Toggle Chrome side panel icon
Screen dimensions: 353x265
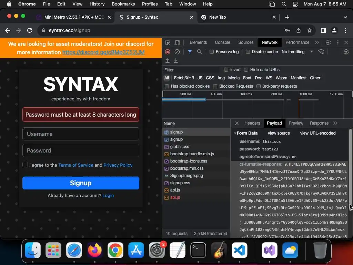323,30
